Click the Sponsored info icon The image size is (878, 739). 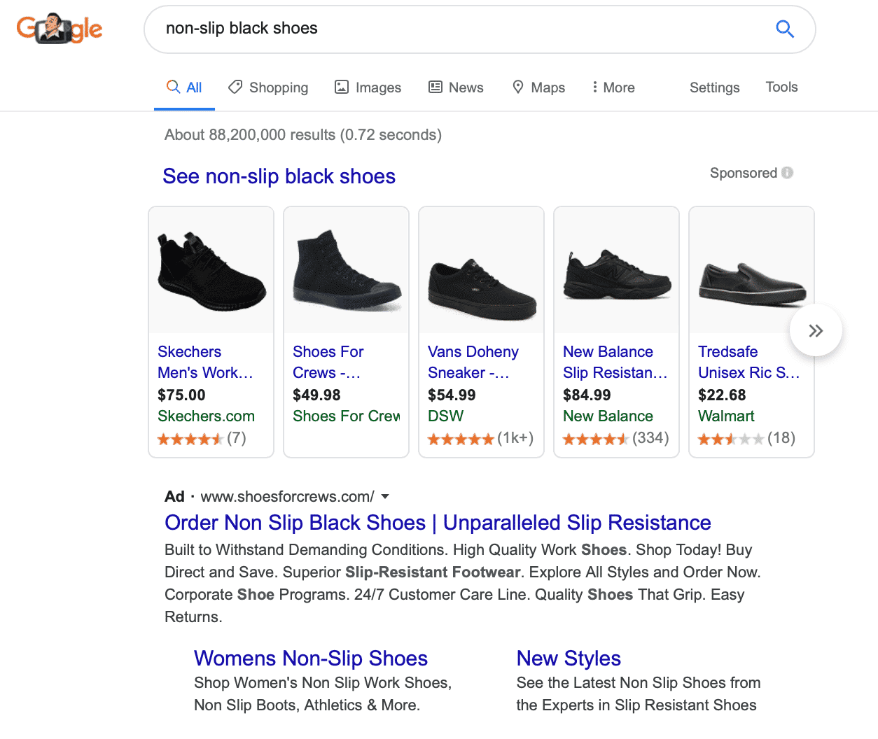pos(788,173)
